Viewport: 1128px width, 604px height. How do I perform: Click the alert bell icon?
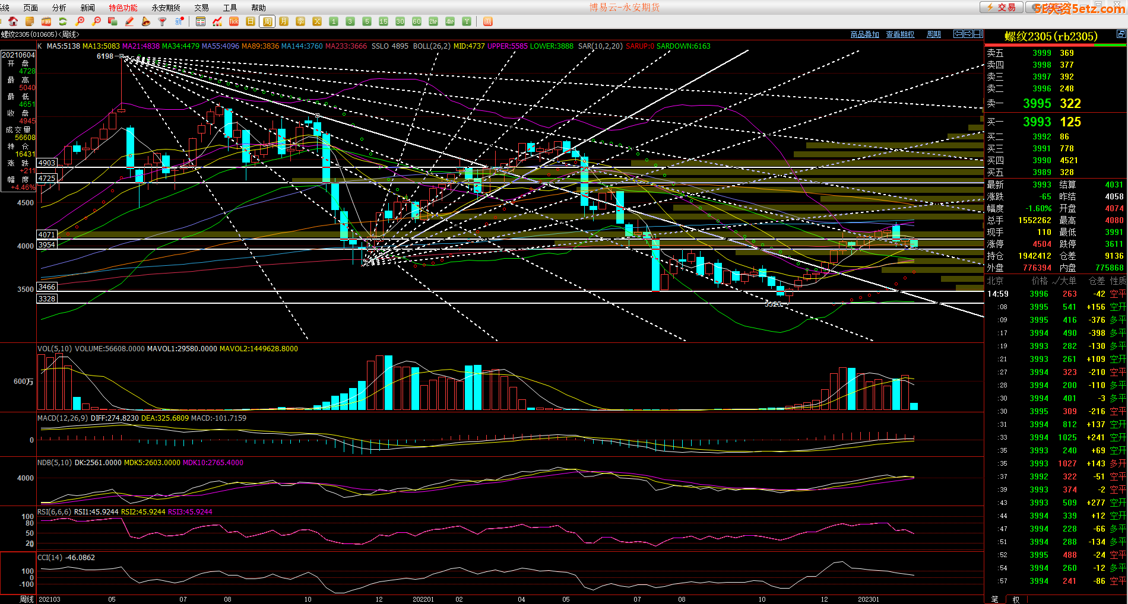click(x=146, y=21)
